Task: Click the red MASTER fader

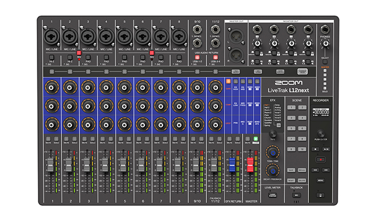Action: 251,164
